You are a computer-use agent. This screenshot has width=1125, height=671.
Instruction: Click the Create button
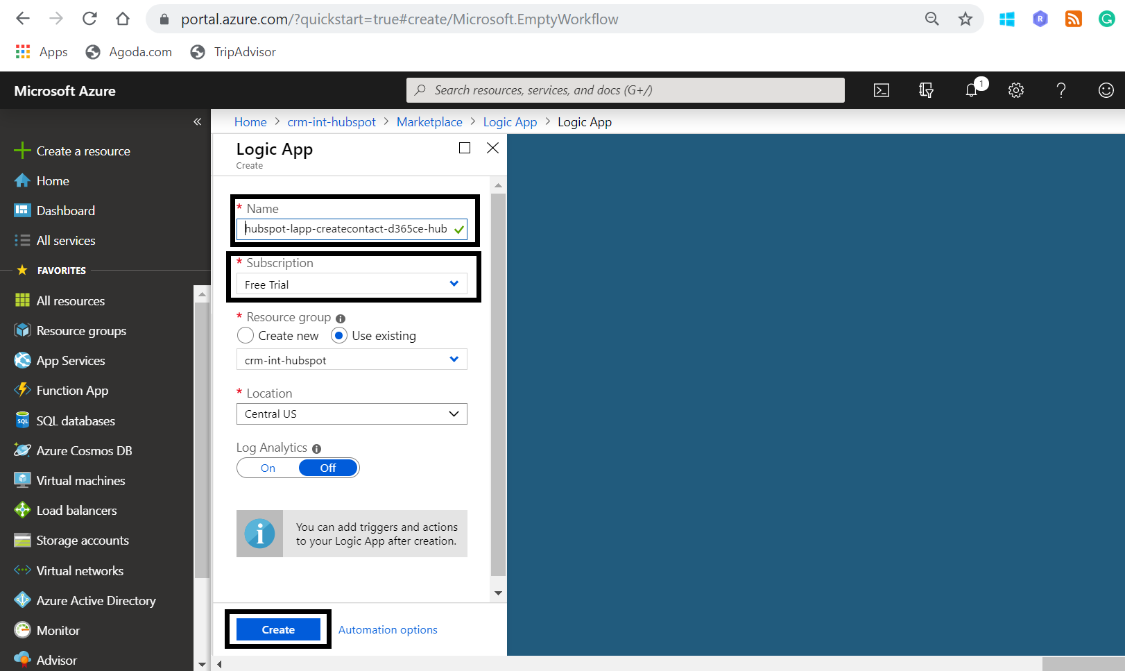click(x=277, y=629)
